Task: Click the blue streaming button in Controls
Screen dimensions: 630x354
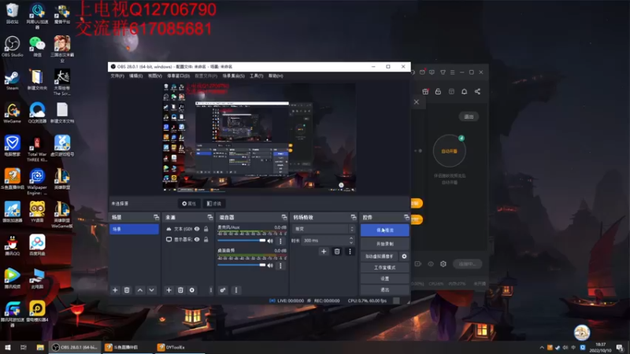Action: [384, 230]
